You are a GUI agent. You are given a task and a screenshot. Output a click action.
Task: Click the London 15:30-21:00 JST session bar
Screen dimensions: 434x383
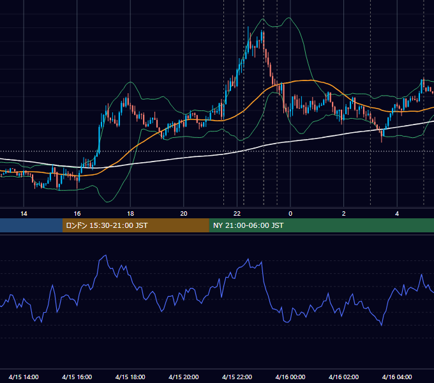136,225
